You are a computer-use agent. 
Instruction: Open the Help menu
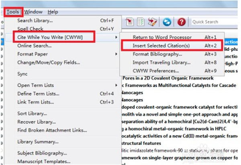click(53, 12)
